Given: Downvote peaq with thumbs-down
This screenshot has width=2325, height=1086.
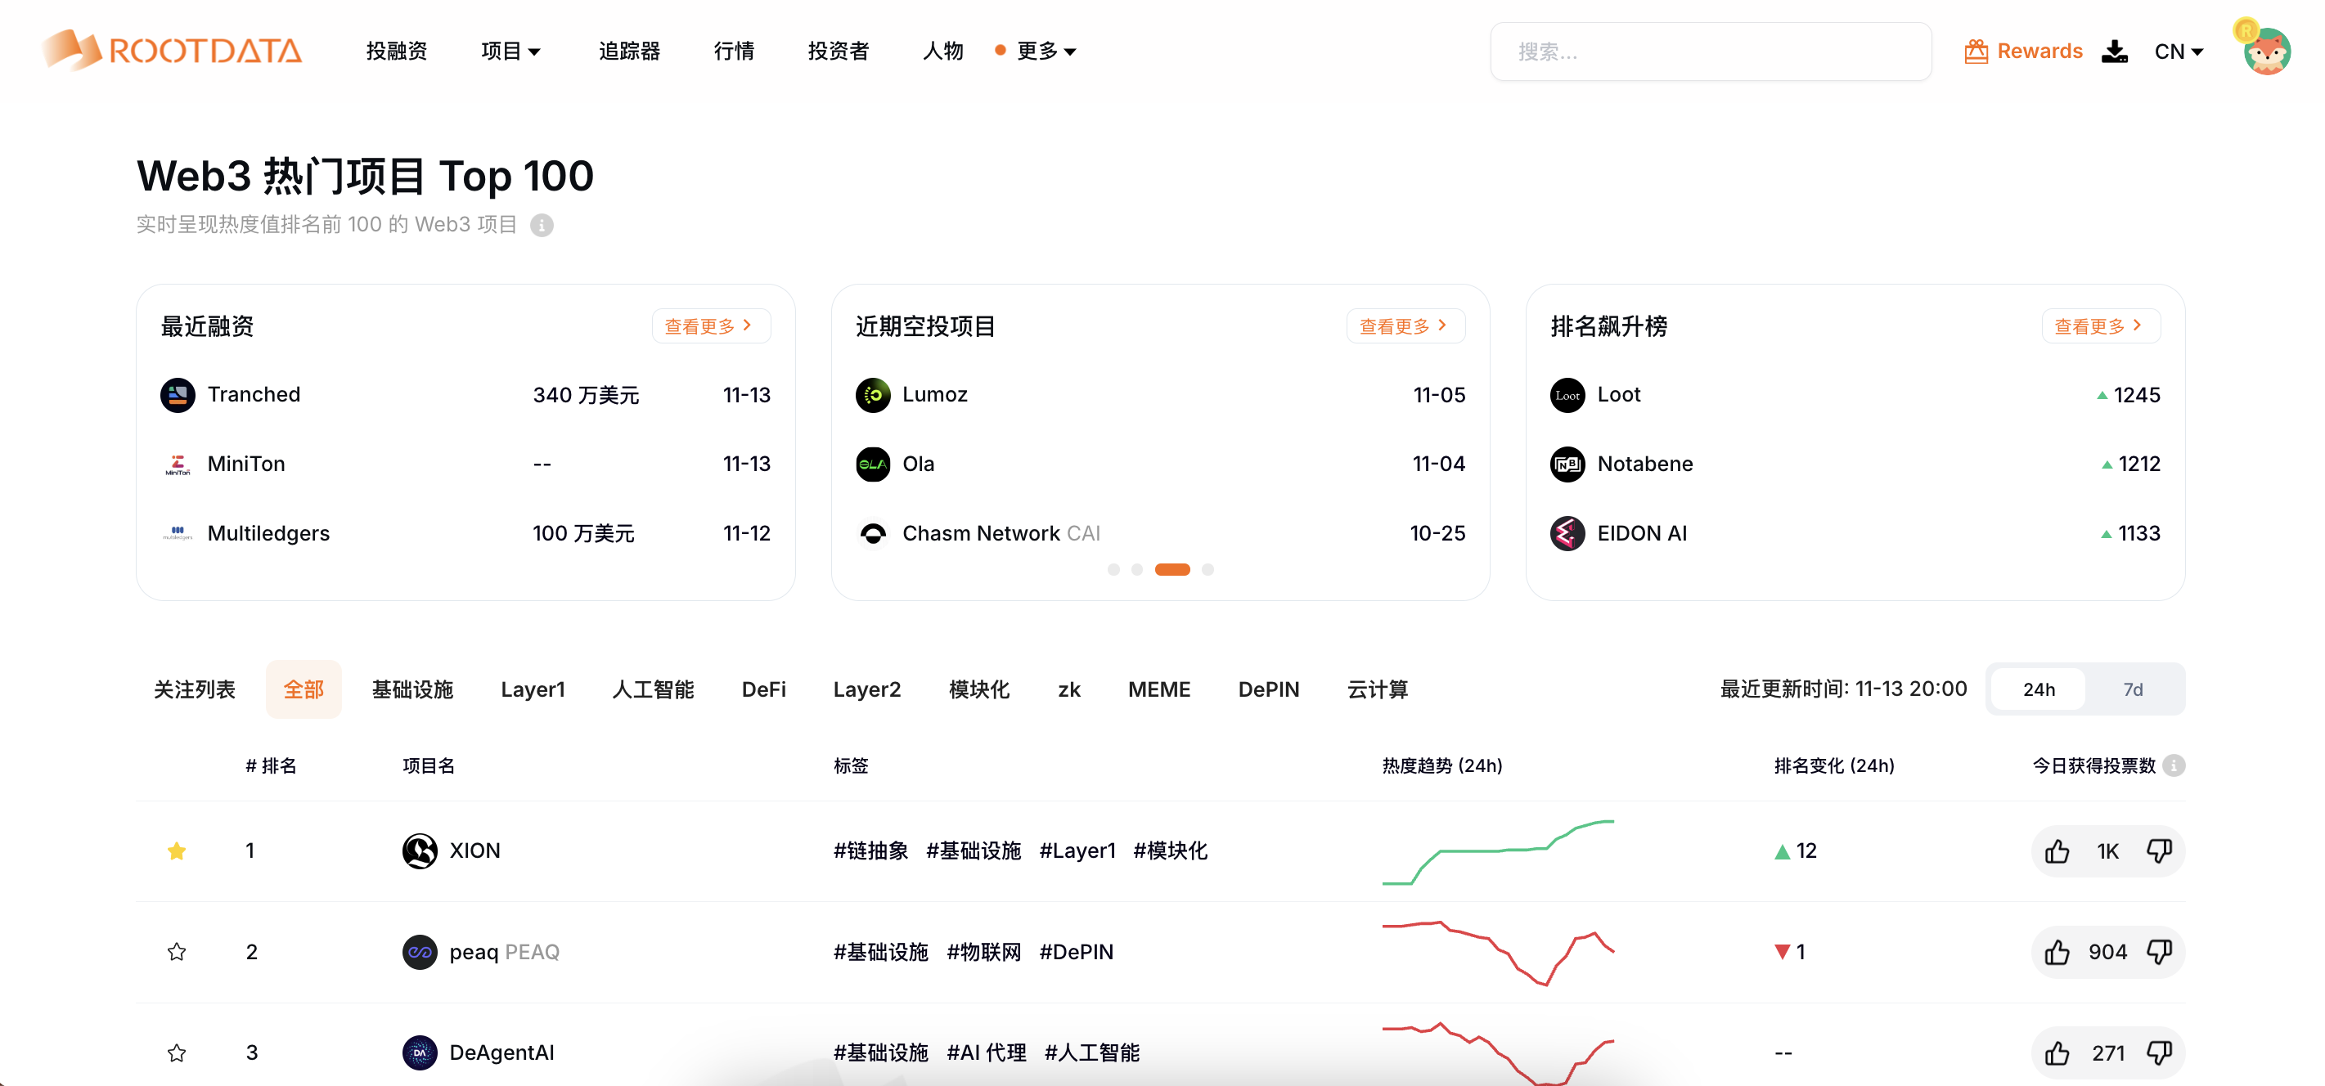Looking at the screenshot, I should tap(2159, 952).
